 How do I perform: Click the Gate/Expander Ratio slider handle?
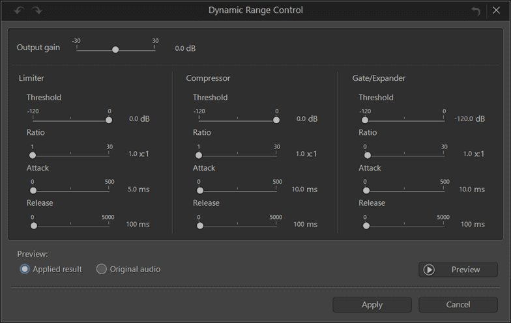(x=368, y=155)
